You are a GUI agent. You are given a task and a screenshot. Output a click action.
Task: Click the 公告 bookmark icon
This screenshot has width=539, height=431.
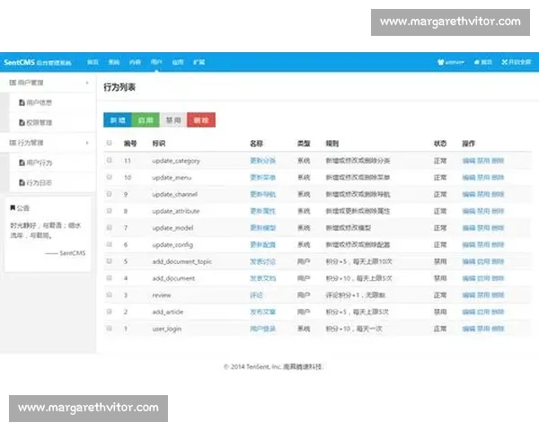[x=13, y=207]
